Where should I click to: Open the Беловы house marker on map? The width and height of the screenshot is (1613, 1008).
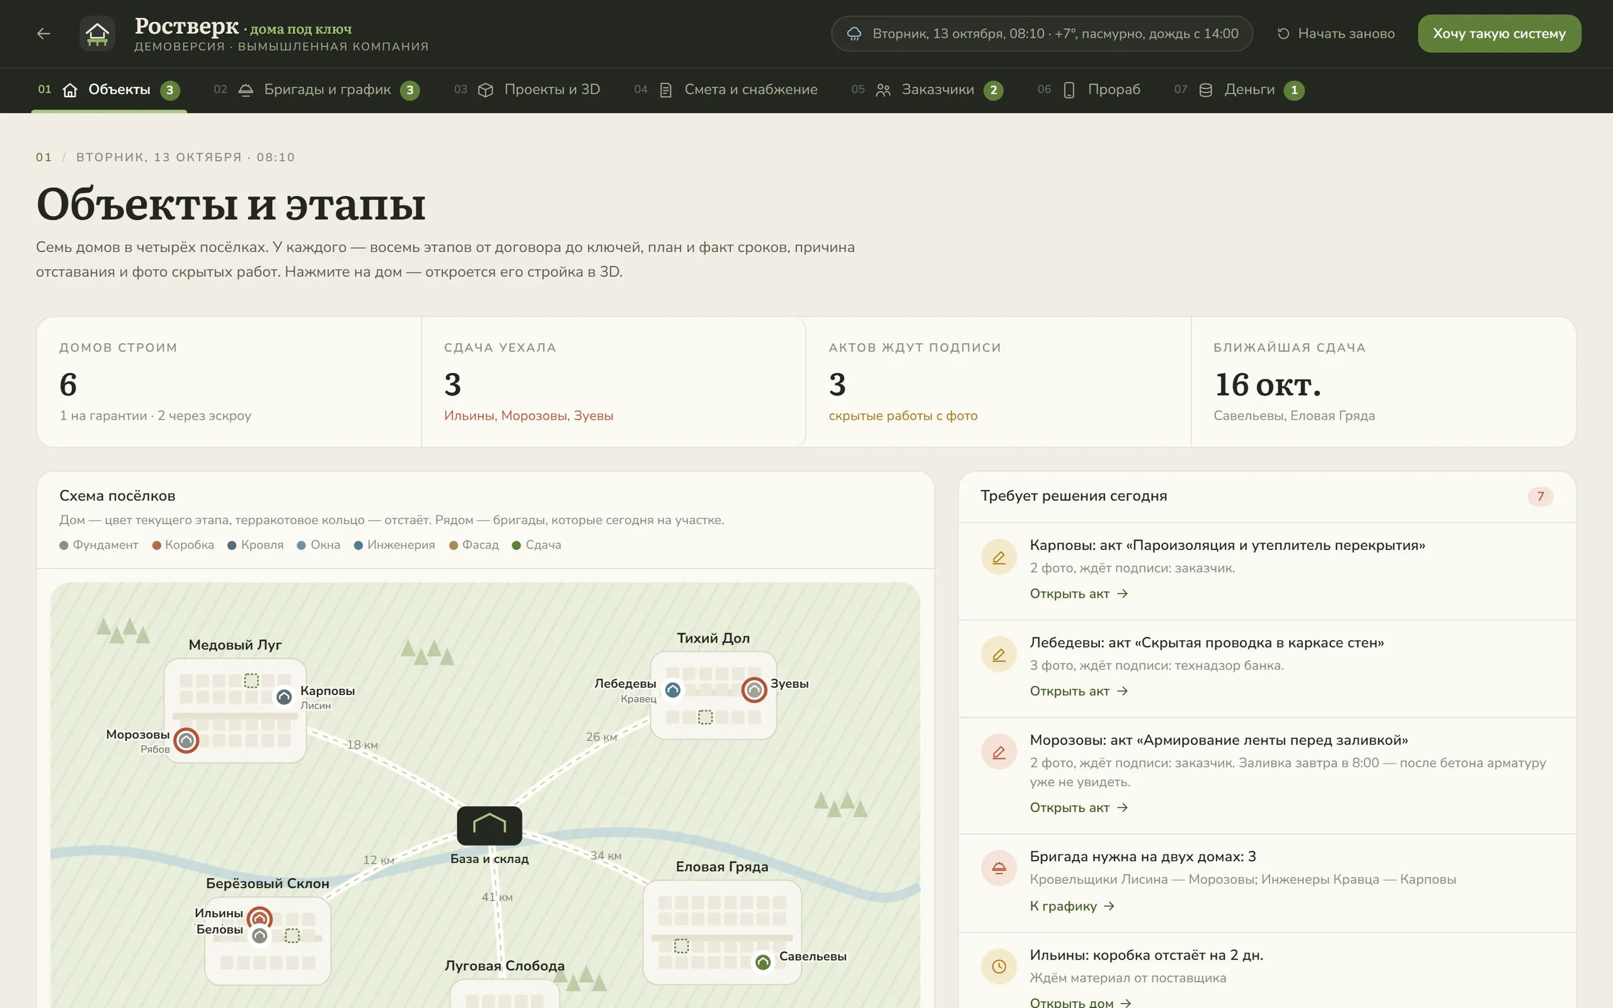click(x=260, y=936)
